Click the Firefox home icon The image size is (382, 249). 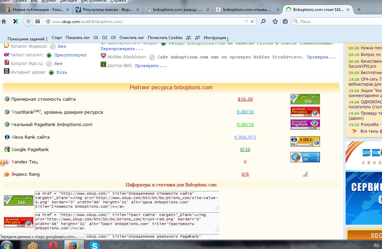[4, 21]
